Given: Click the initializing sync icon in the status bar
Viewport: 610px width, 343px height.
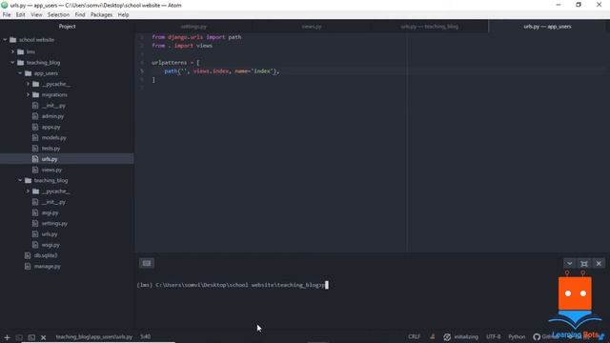Looking at the screenshot, I should coord(447,336).
